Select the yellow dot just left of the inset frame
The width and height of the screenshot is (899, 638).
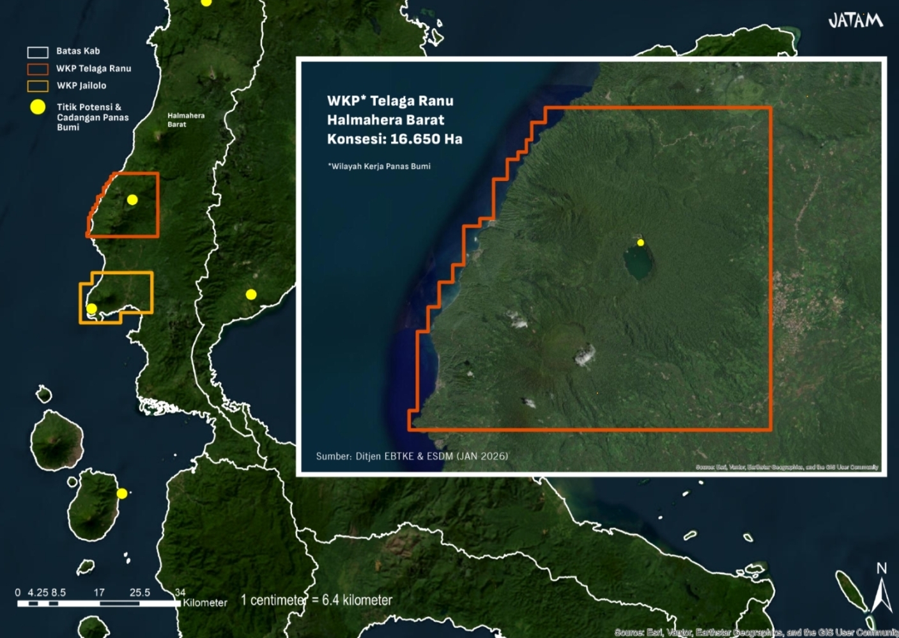251,294
